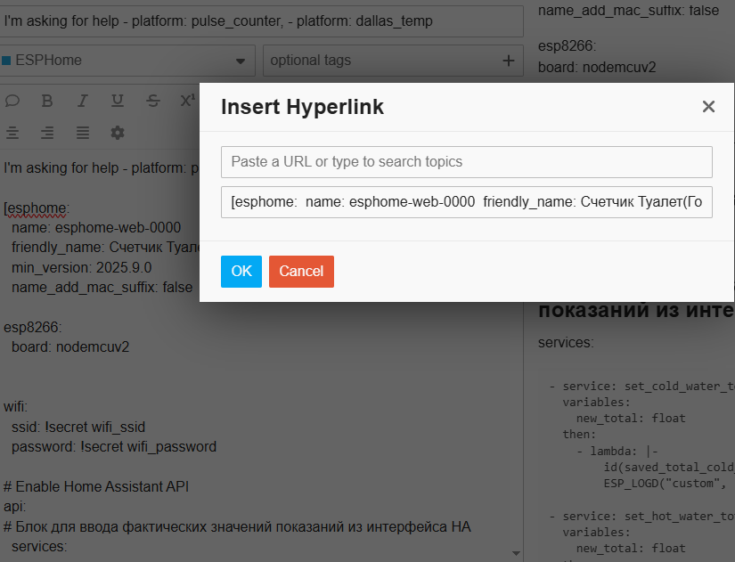Image resolution: width=735 pixels, height=562 pixels.
Task: Right-align text with the toolbar icon
Action: (x=47, y=133)
